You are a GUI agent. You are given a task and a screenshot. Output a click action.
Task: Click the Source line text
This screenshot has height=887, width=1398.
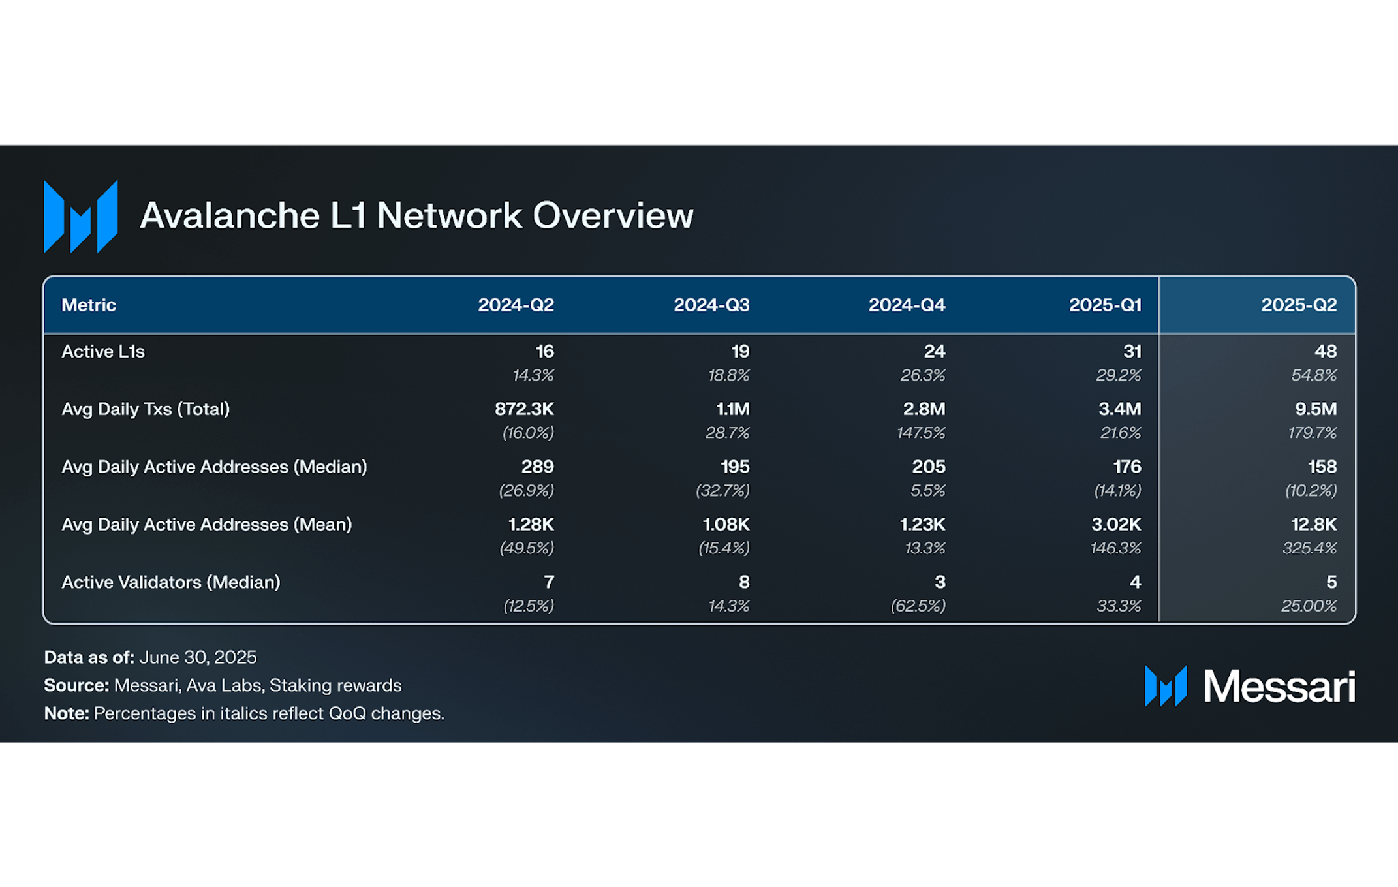tap(223, 685)
